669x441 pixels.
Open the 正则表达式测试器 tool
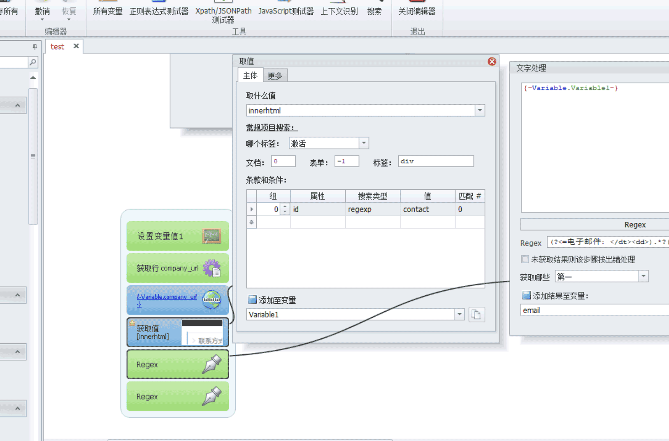[159, 11]
